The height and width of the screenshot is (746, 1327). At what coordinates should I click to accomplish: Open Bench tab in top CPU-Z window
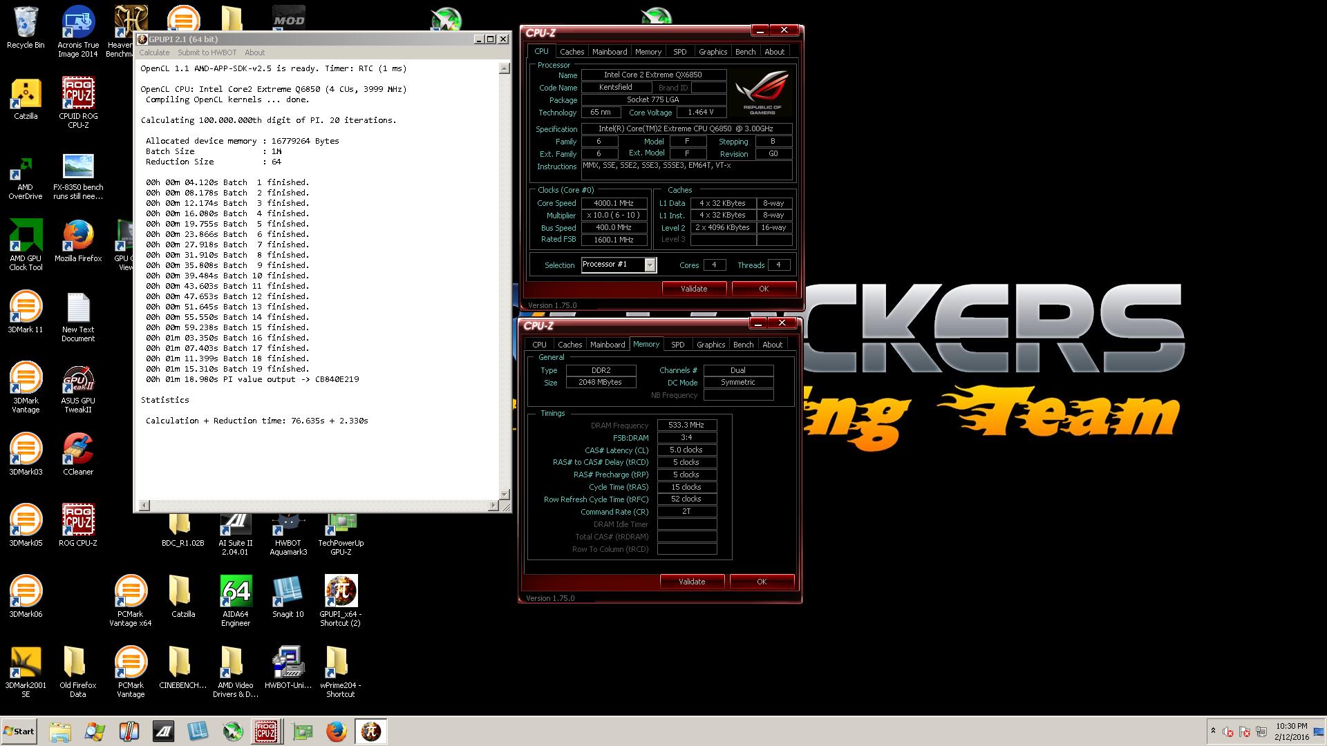tap(745, 52)
